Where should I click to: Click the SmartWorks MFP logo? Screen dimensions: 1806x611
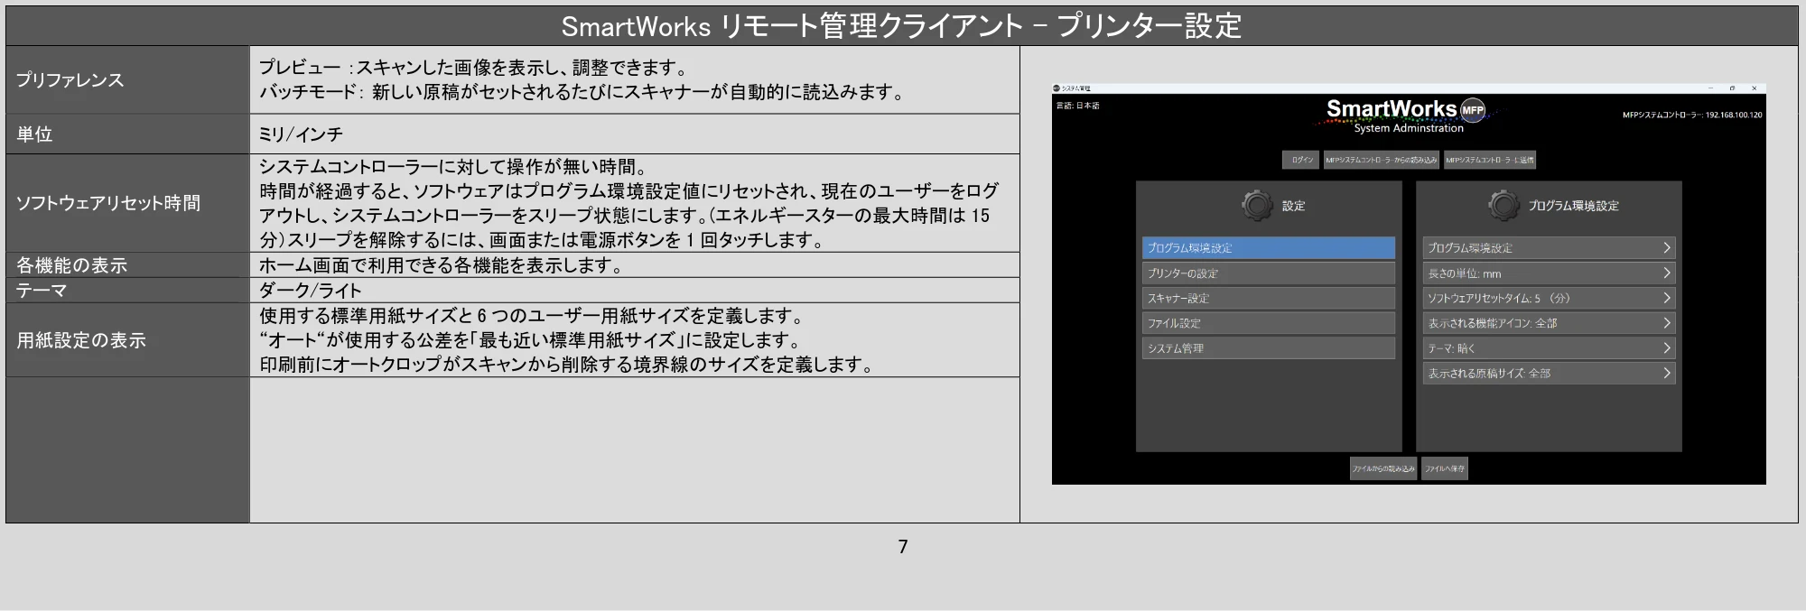pos(1405,109)
